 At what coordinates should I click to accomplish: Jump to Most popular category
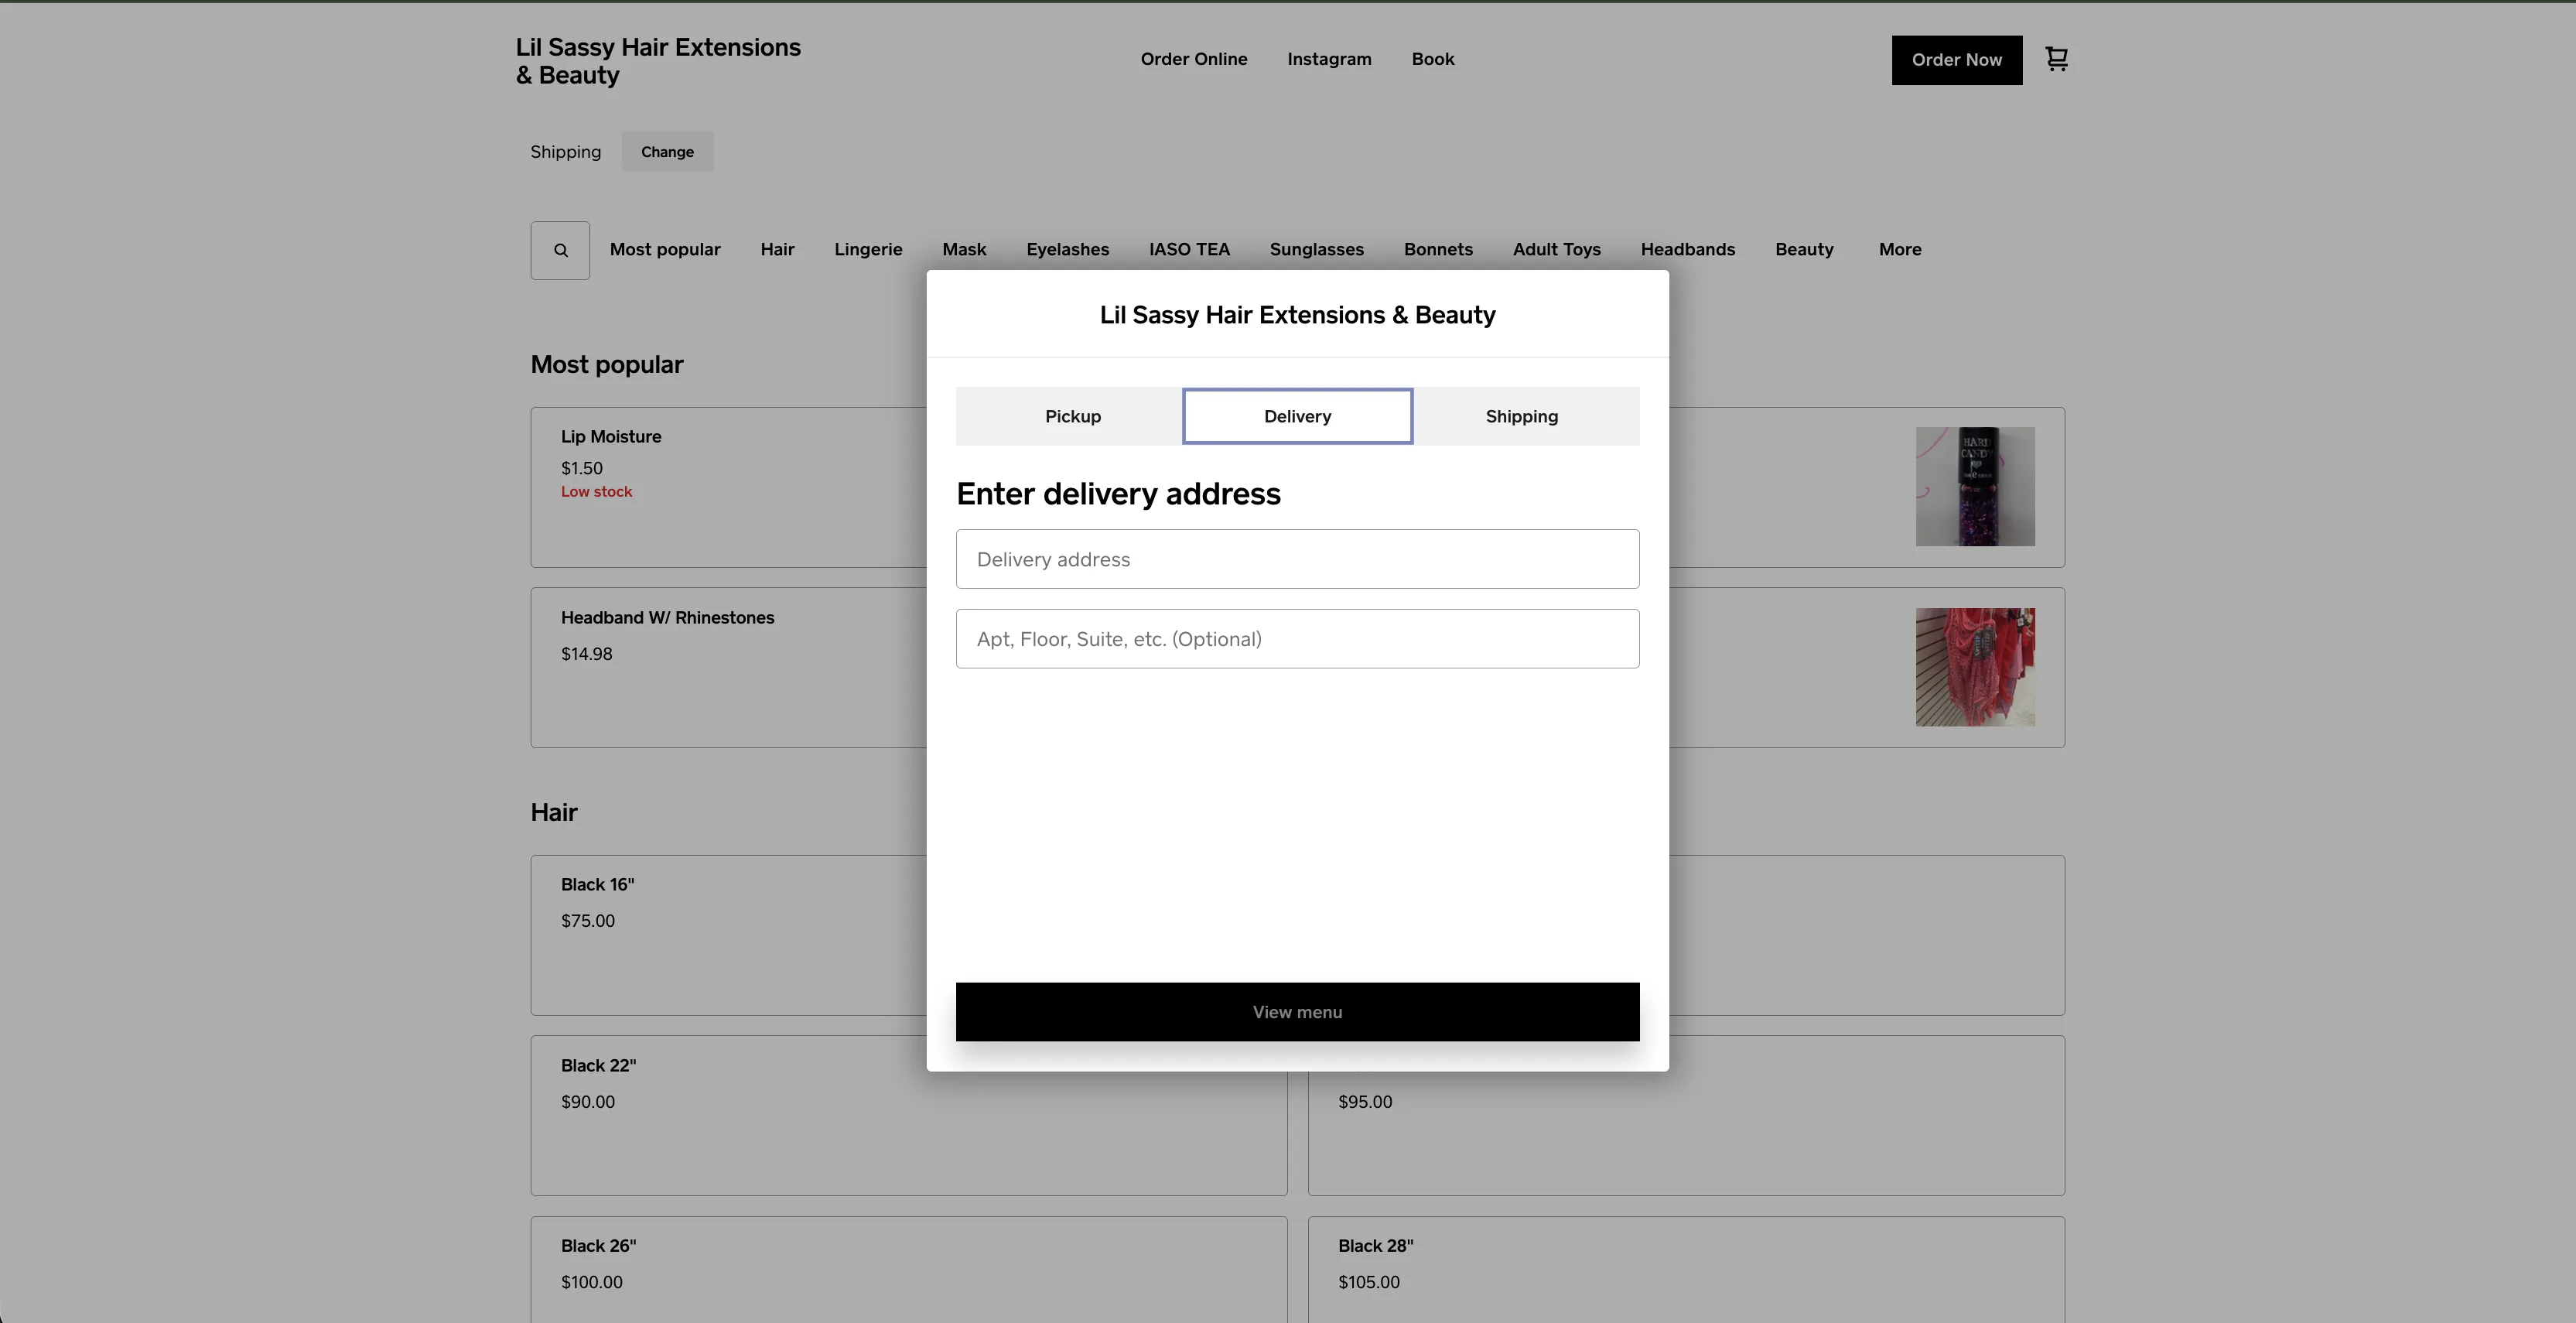(x=665, y=249)
